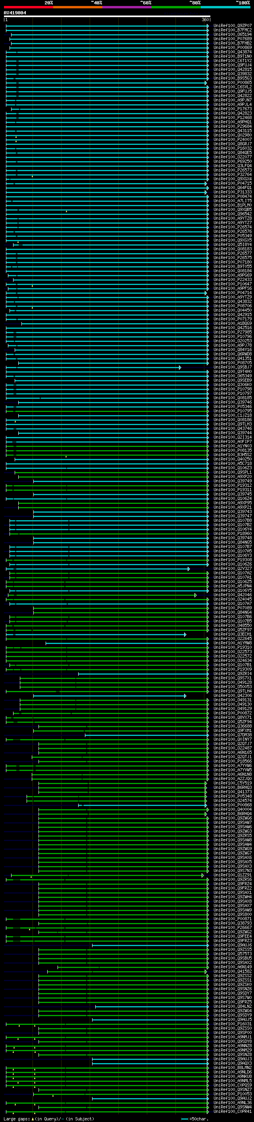Click the green ~80% identity legend segment
The width and height of the screenshot is (254, 1122).
176,7
